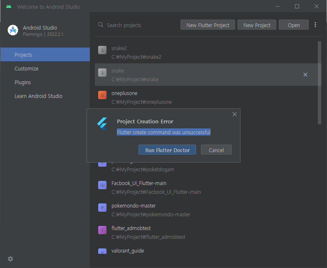Image resolution: width=327 pixels, height=268 pixels.
Task: Go to Learn Android Studio
Action: [x=45, y=96]
